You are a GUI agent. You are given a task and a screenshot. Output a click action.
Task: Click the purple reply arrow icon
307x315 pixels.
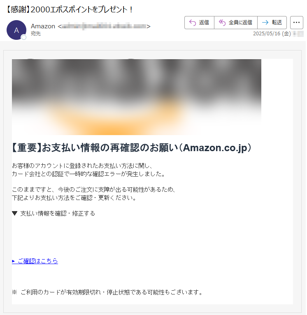coord(193,23)
